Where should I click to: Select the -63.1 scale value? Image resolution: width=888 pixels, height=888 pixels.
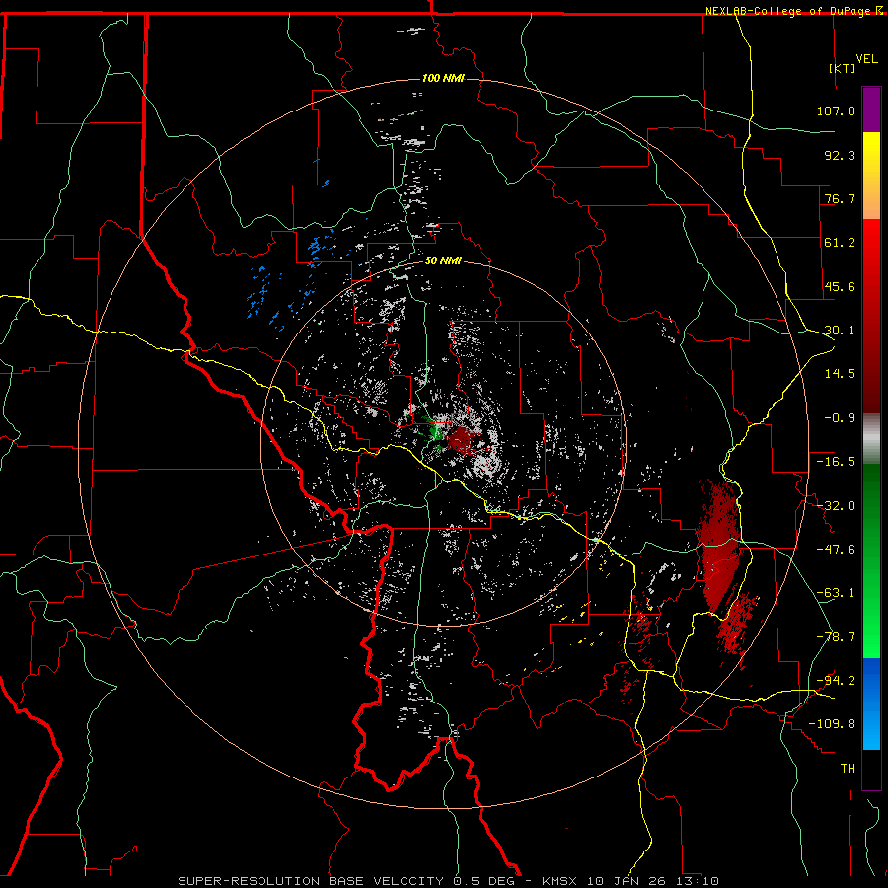(836, 593)
